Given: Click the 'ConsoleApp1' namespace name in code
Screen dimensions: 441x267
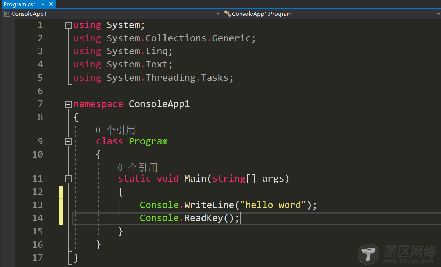Looking at the screenshot, I should 159,104.
